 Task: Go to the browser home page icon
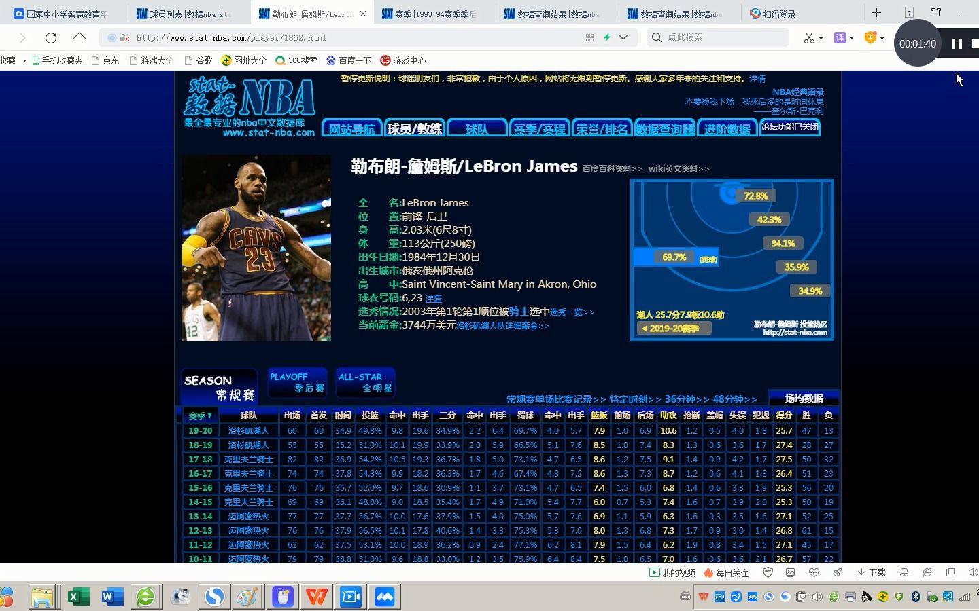(x=80, y=38)
